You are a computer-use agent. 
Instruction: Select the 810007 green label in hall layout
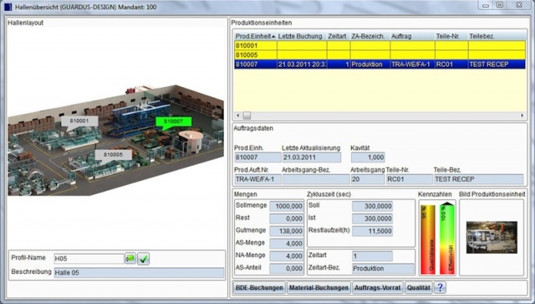[173, 122]
